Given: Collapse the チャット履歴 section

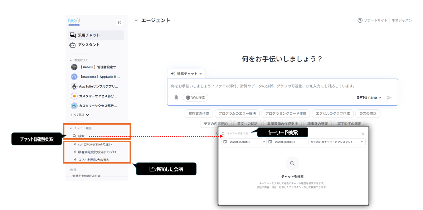Looking at the screenshot, I should [71, 129].
